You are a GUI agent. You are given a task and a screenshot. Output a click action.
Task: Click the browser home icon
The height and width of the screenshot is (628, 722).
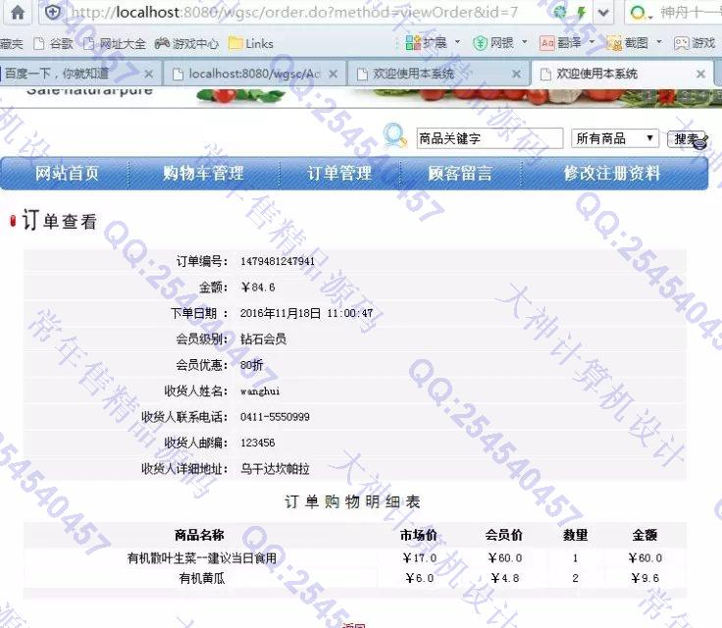point(18,13)
